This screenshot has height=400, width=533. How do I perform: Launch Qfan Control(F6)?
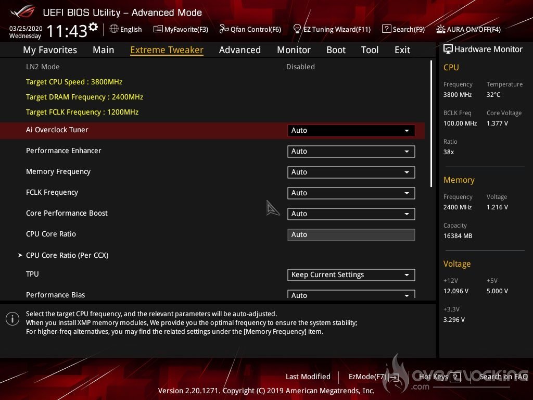tap(256, 29)
